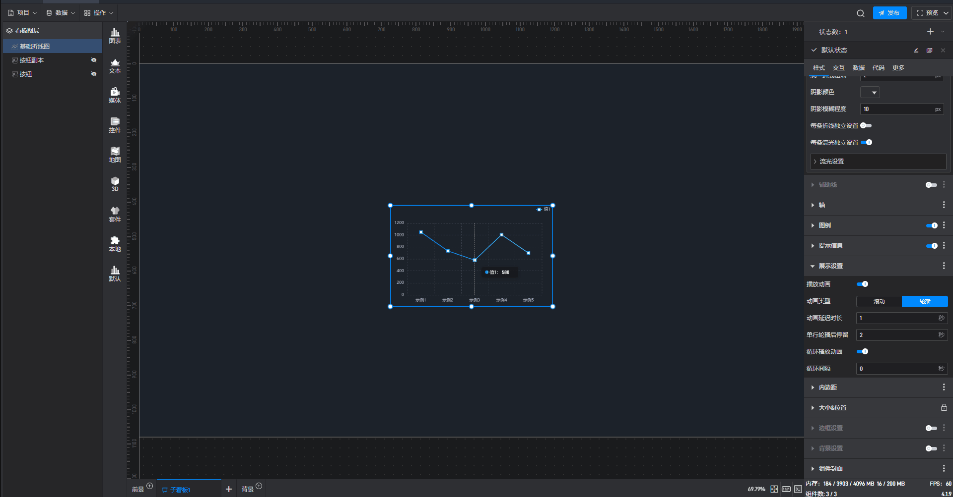
Task: Open the 文本 text components panel
Action: [x=115, y=65]
